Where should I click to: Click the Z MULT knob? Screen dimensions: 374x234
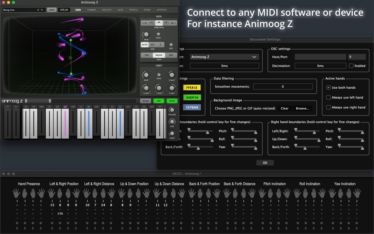172,75
